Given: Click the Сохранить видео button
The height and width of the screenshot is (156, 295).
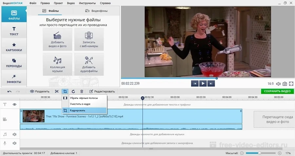Looking at the screenshot, I should pyautogui.click(x=277, y=91).
